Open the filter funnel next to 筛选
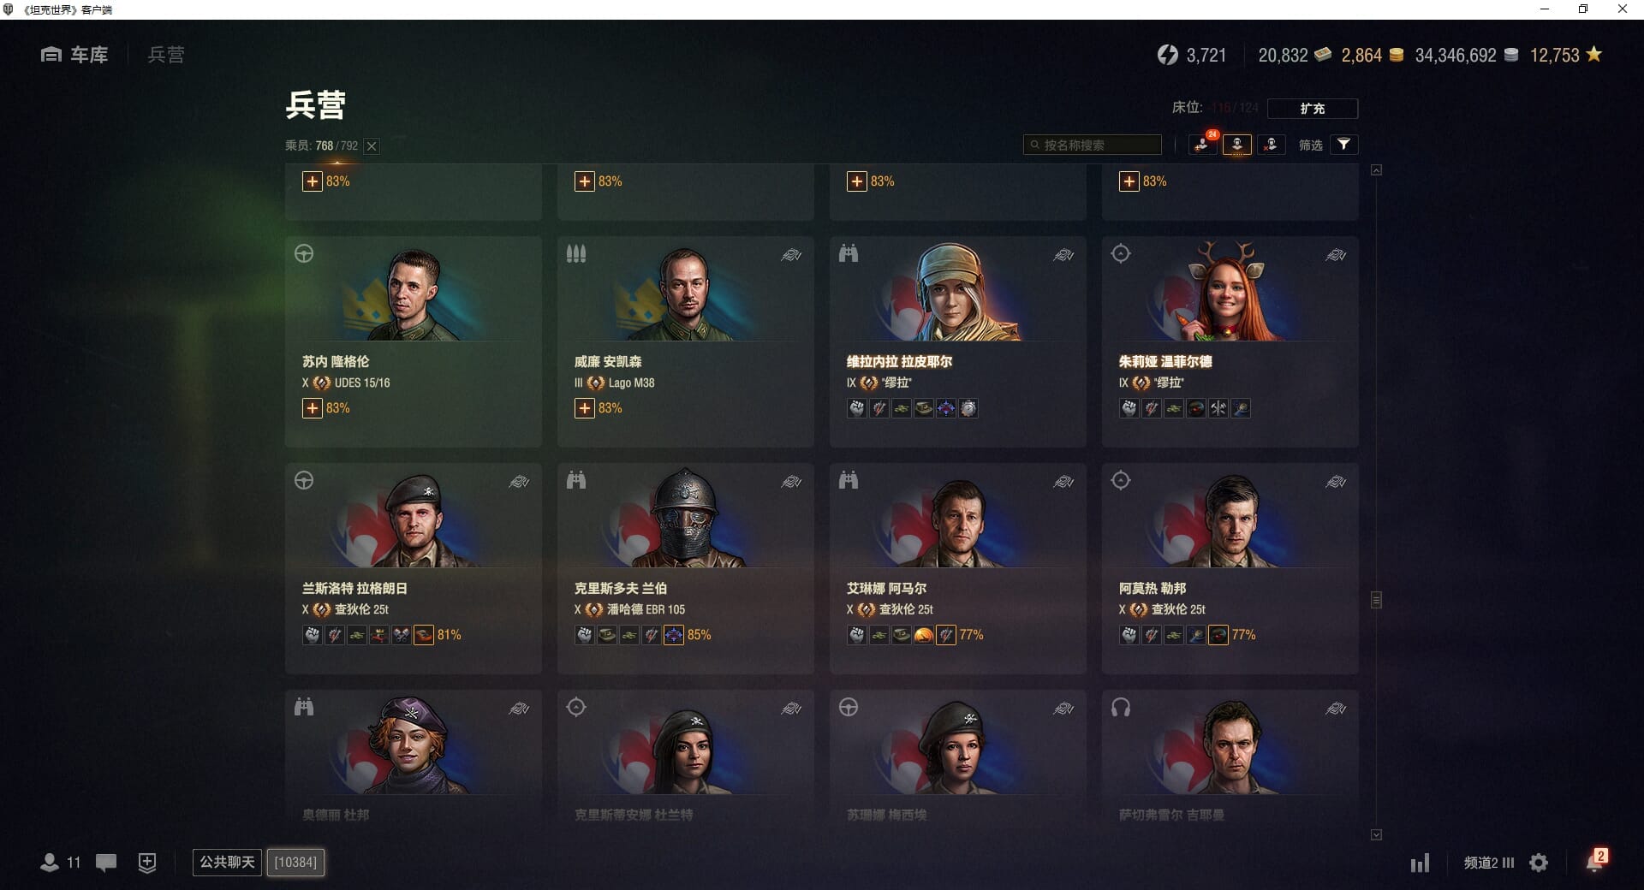Viewport: 1644px width, 890px height. [1343, 145]
